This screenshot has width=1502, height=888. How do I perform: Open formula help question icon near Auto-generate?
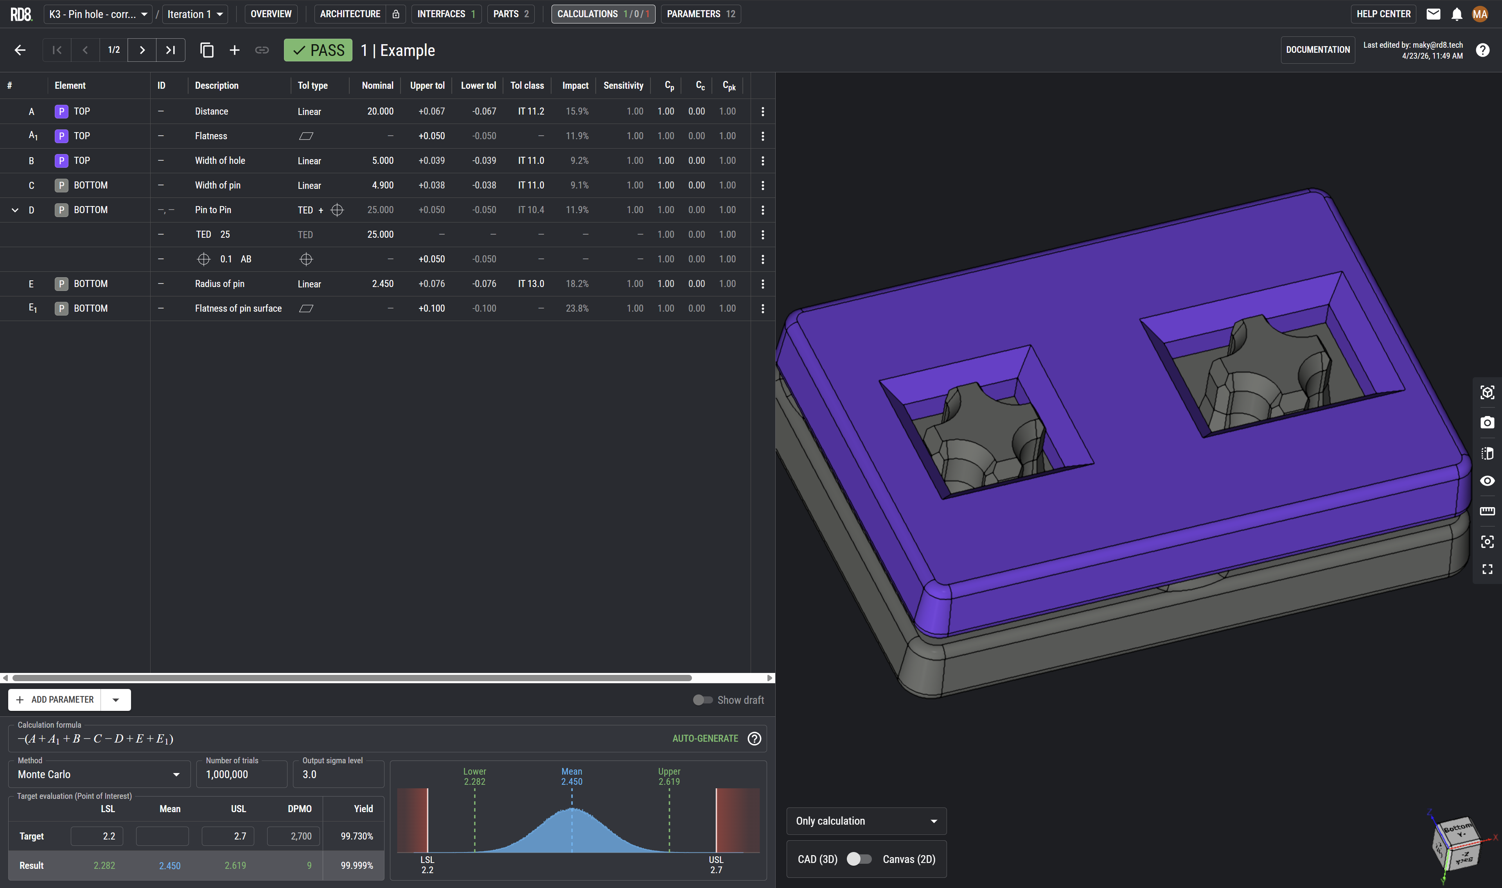click(x=755, y=738)
